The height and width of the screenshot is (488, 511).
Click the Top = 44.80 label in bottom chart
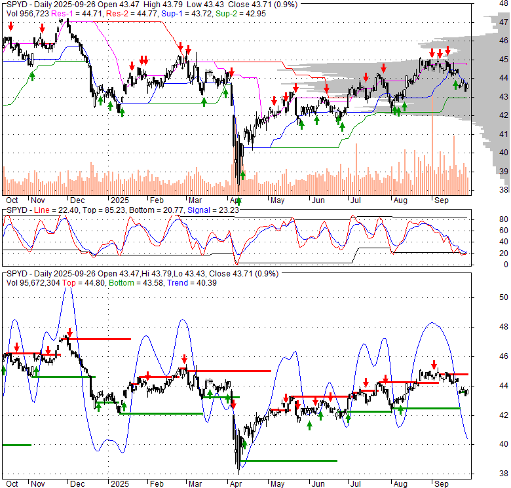[83, 283]
